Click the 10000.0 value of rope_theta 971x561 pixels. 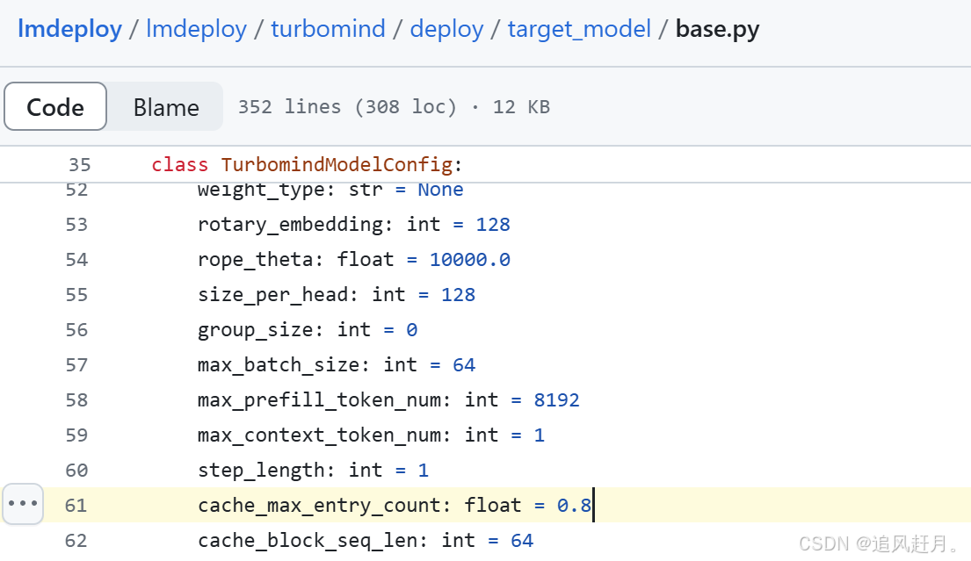click(x=470, y=260)
